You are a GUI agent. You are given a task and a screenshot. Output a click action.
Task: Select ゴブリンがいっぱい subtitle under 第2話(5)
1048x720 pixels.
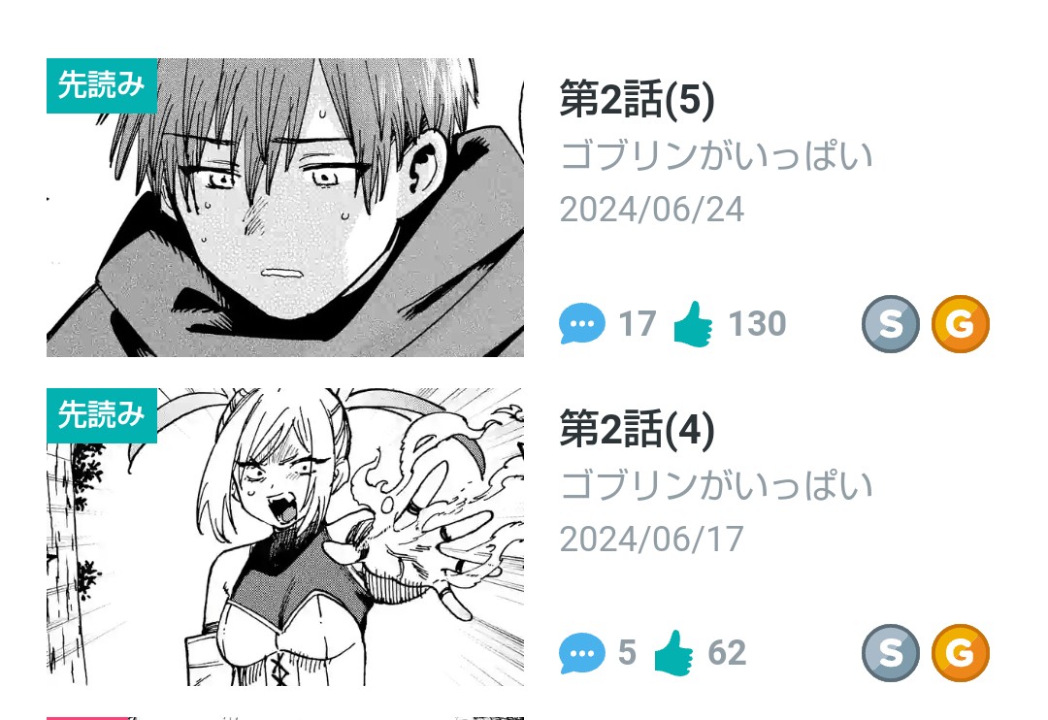click(x=716, y=155)
